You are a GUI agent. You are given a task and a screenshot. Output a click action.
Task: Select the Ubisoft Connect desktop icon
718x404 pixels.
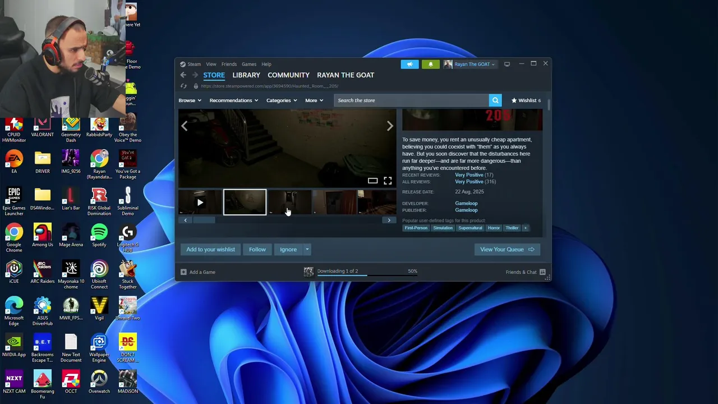tap(99, 275)
